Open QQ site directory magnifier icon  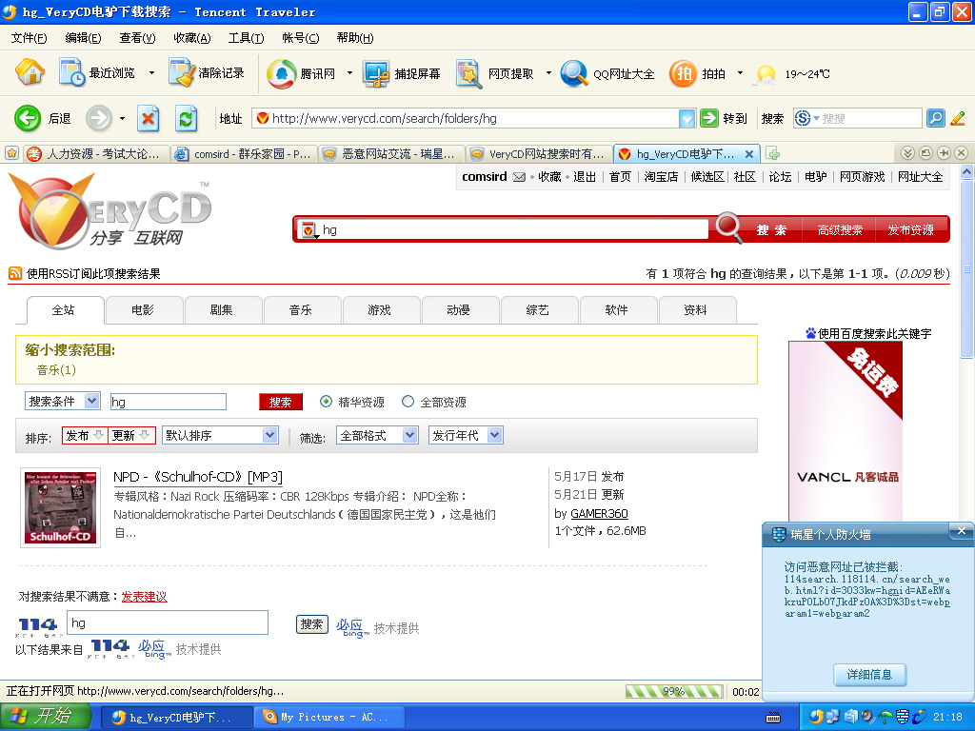[574, 74]
